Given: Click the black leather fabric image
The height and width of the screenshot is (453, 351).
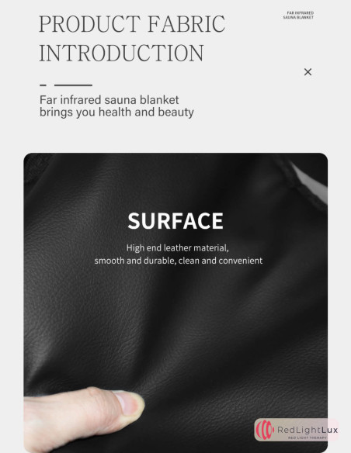Looking at the screenshot, I should pyautogui.click(x=175, y=303).
